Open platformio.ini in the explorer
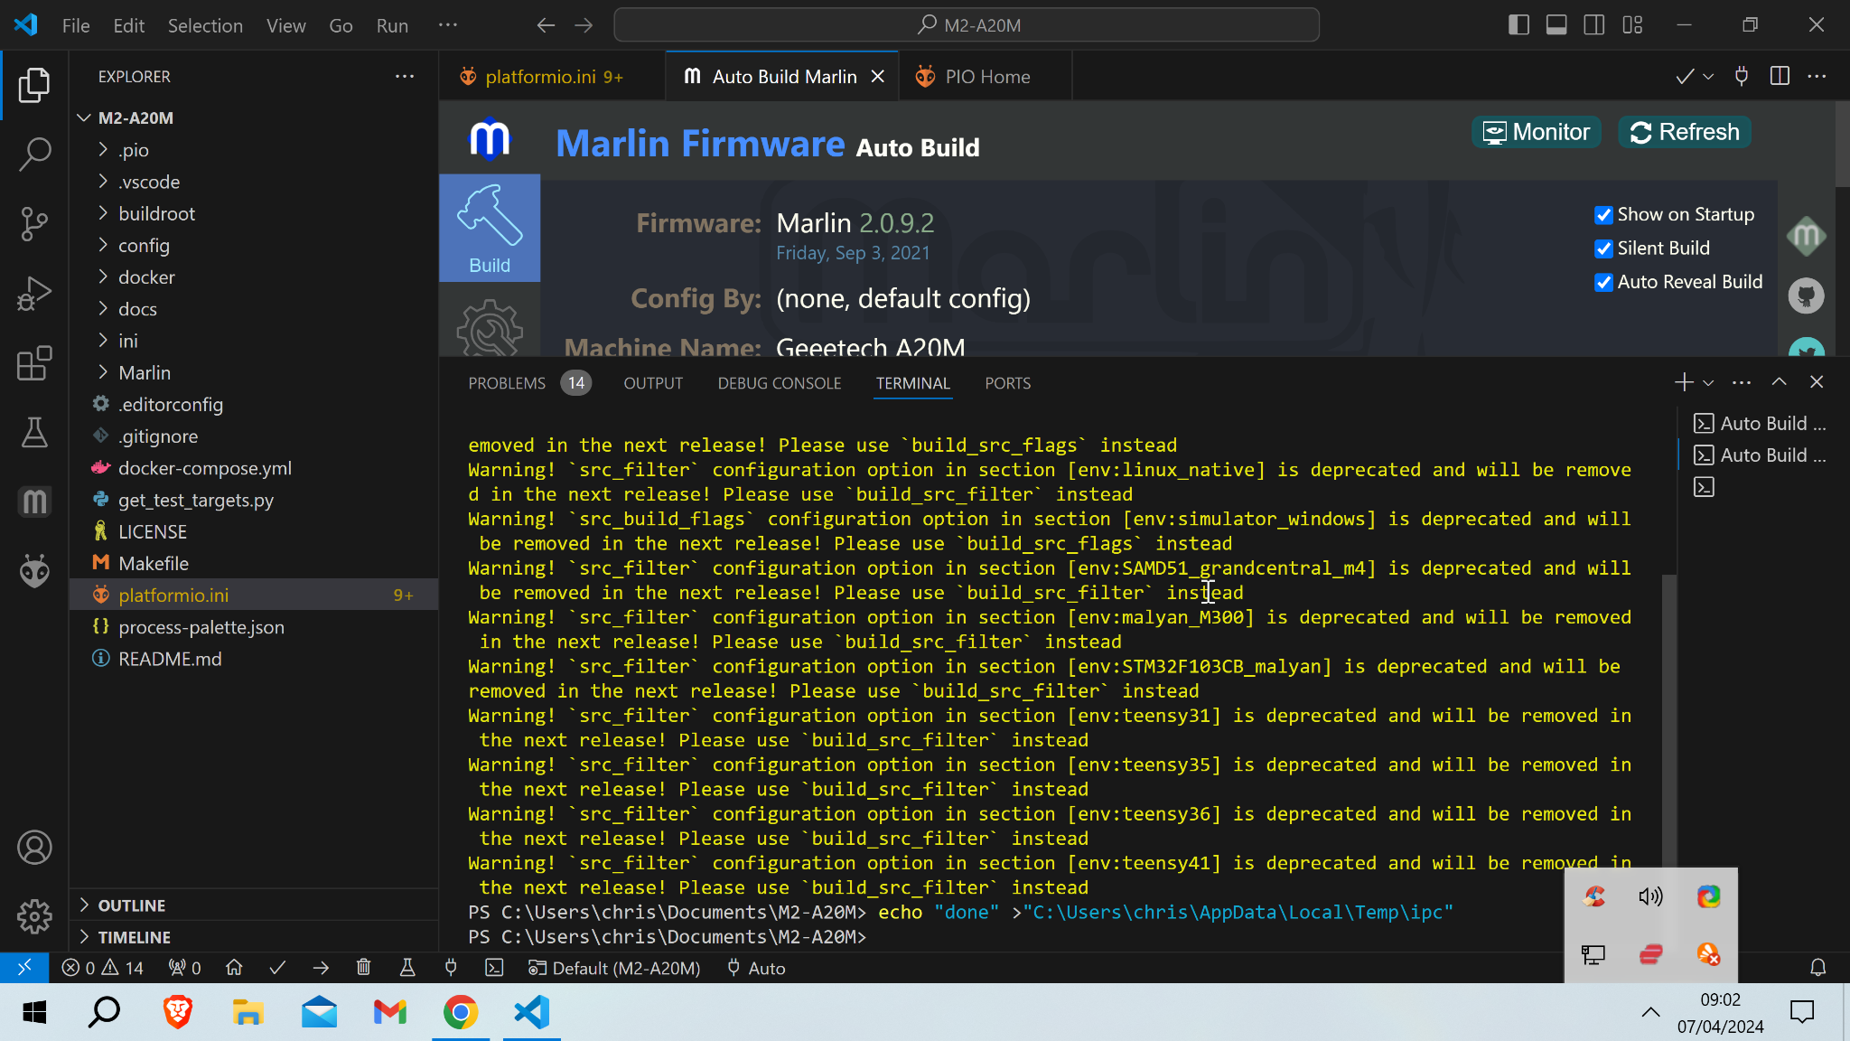Viewport: 1850px width, 1041px height. coord(173,595)
